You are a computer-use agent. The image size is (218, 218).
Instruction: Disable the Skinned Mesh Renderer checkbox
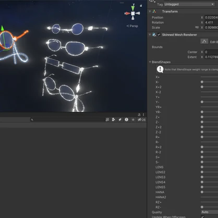159,34
